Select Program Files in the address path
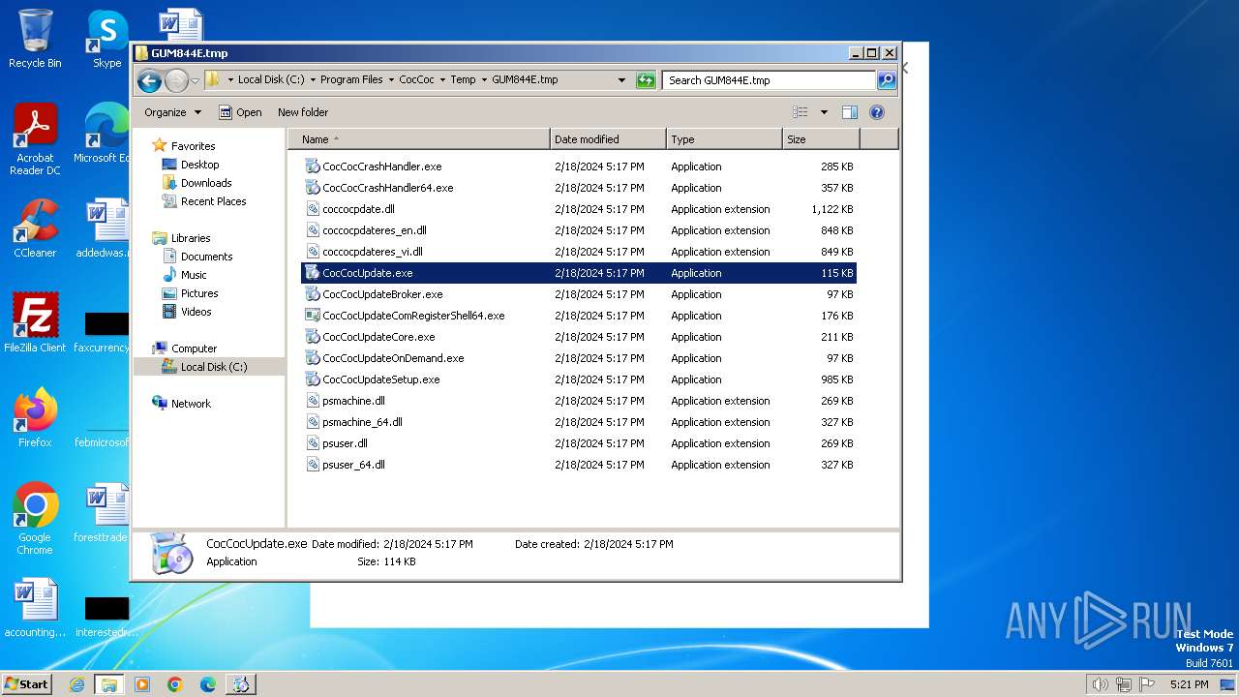 [351, 80]
